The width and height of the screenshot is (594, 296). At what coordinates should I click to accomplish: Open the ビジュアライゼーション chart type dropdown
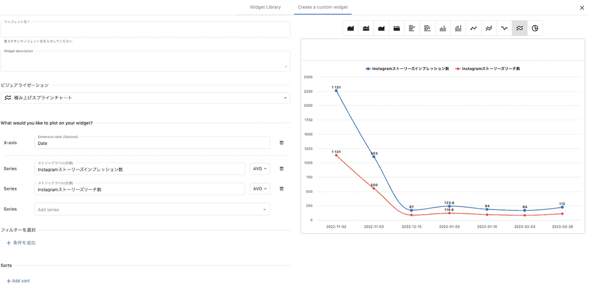point(146,98)
